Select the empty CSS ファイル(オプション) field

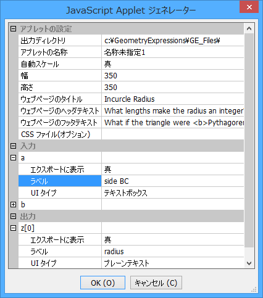tap(173, 135)
